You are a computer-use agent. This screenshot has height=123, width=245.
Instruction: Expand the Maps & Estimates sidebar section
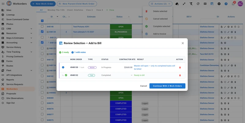point(32,38)
